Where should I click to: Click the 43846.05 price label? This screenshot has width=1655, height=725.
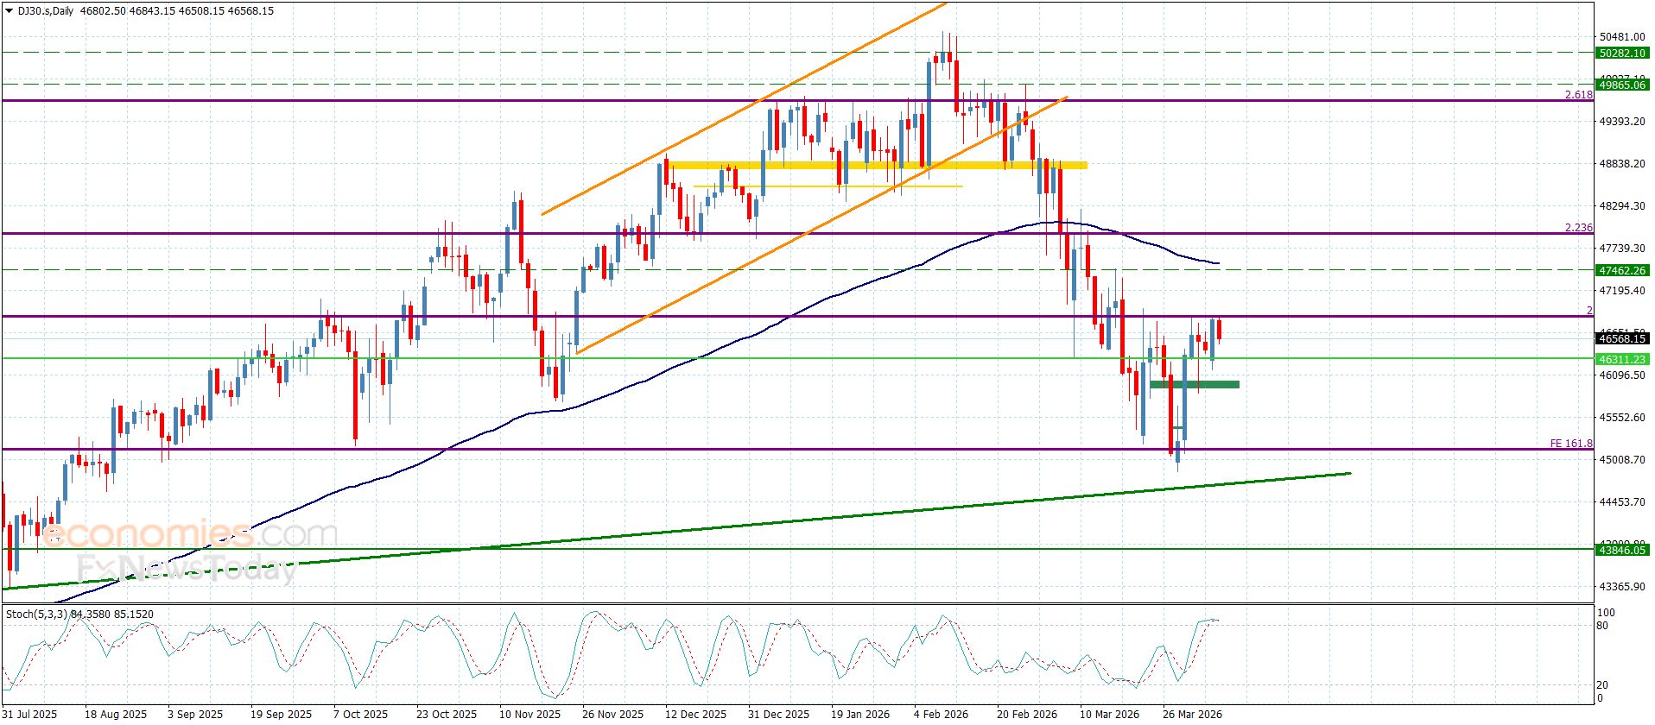1622,550
